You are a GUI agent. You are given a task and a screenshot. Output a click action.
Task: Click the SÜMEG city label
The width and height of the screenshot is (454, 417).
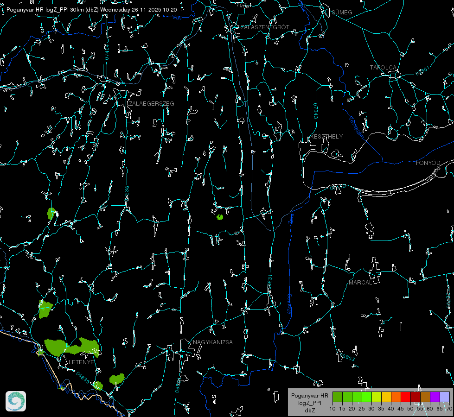(x=342, y=12)
